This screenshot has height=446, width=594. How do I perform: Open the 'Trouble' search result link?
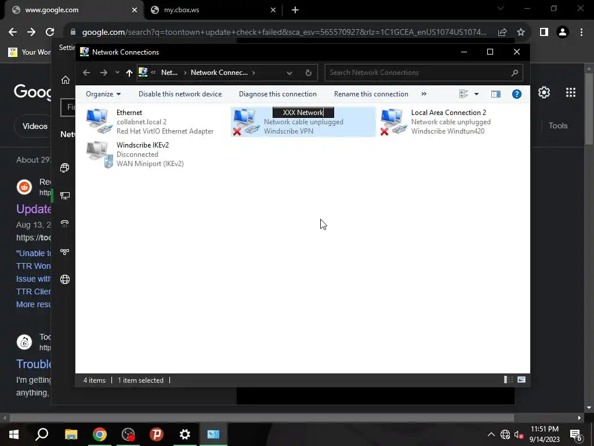(x=33, y=364)
